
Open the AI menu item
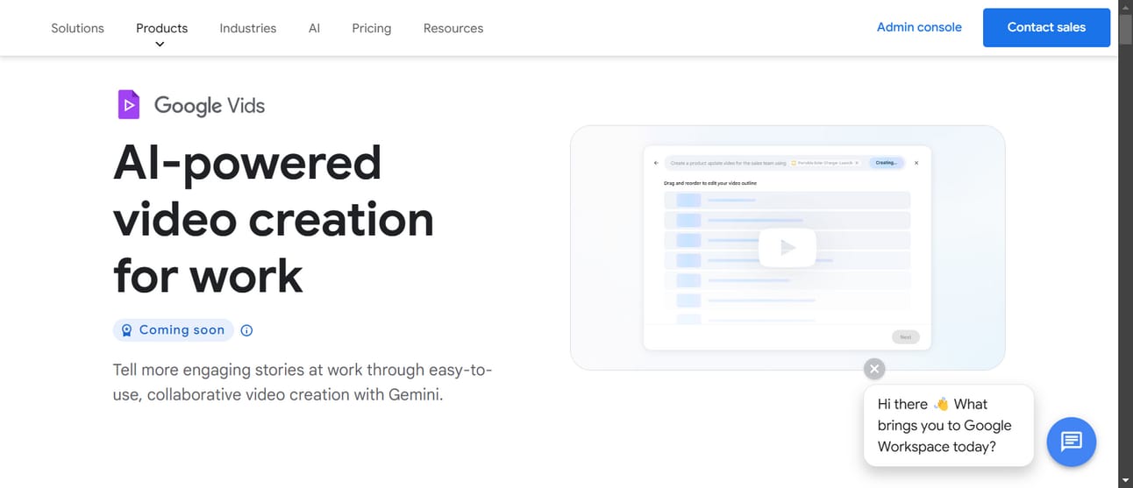tap(314, 28)
